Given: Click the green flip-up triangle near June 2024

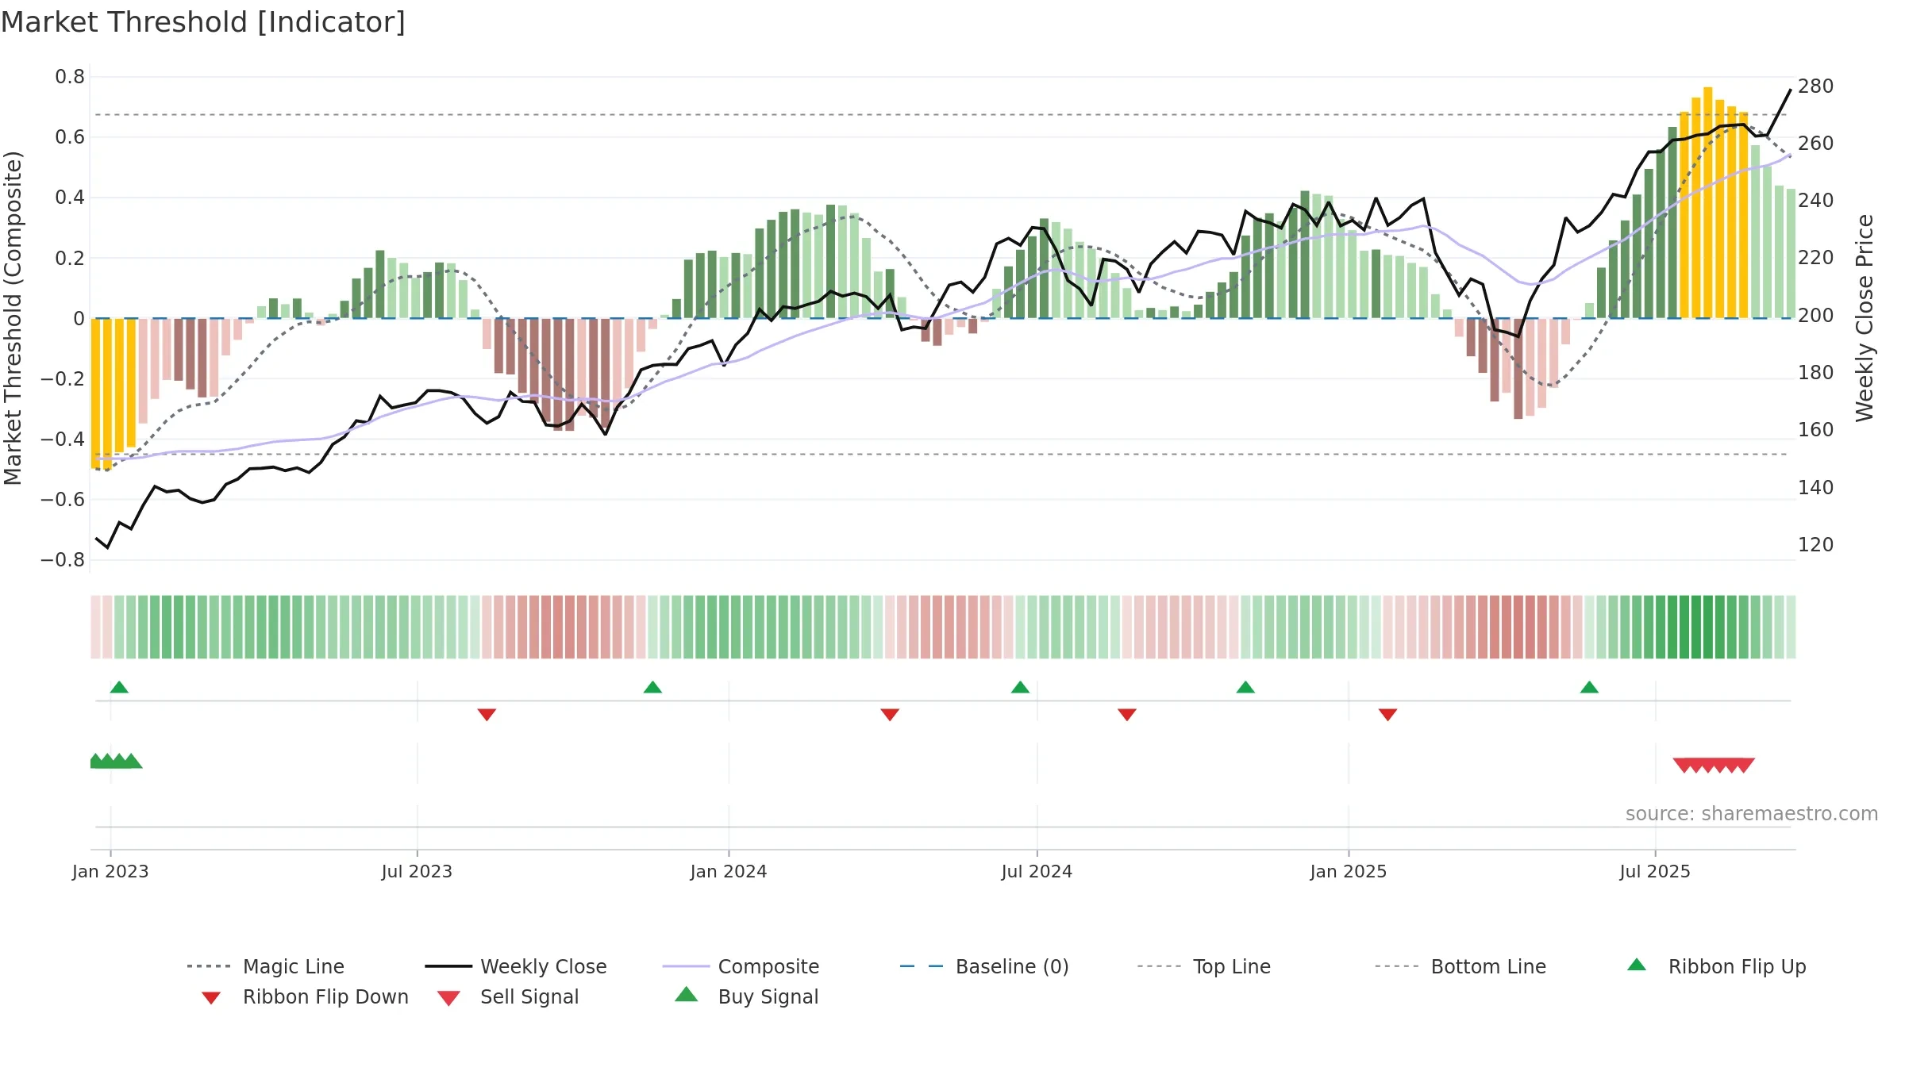Looking at the screenshot, I should point(1020,687).
